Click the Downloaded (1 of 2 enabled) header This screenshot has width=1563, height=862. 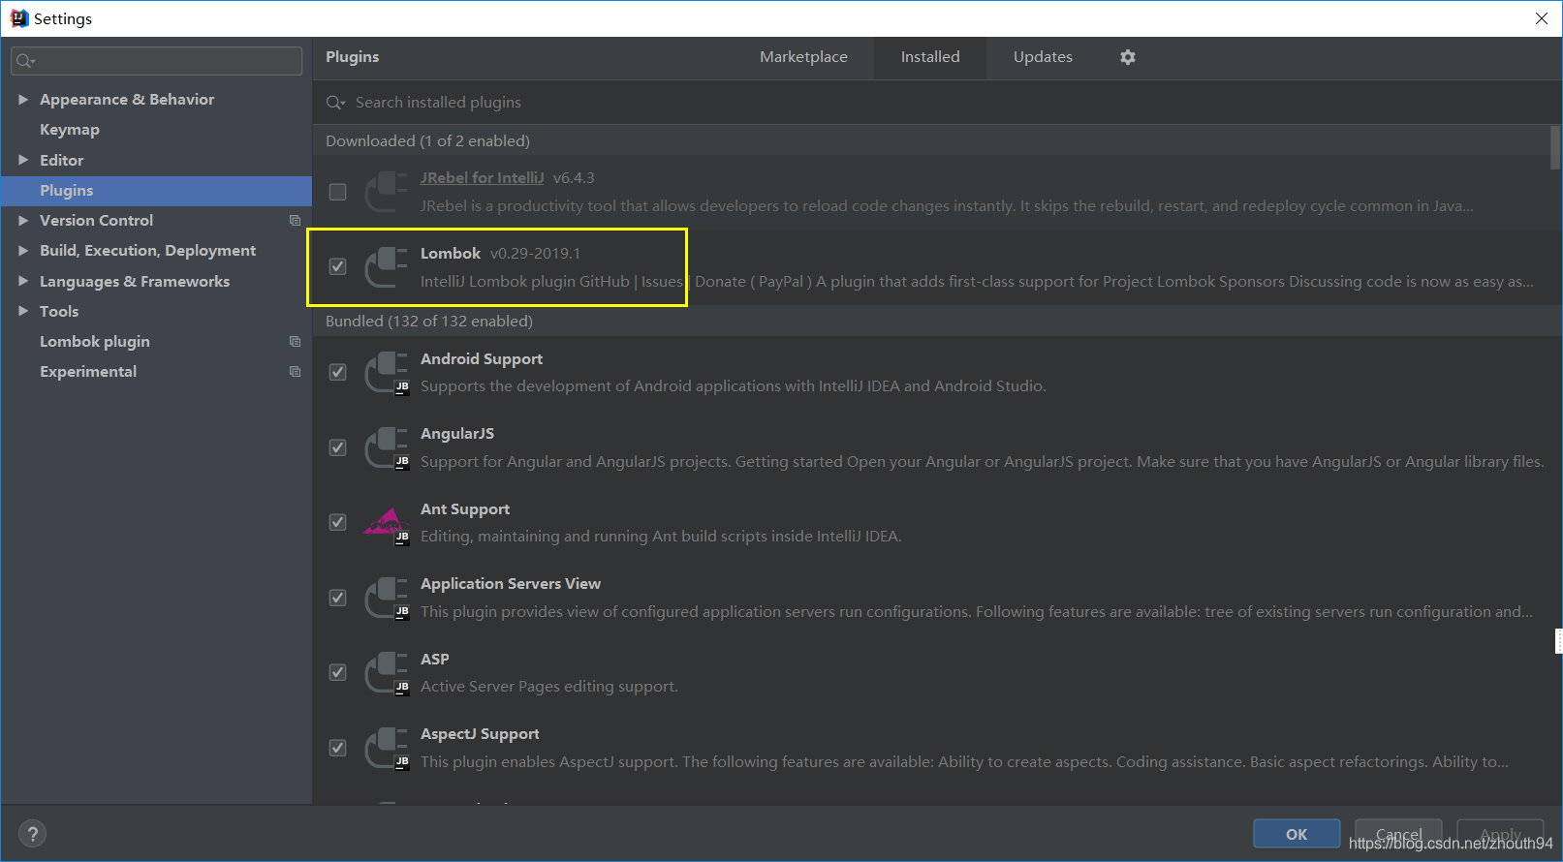427,141
